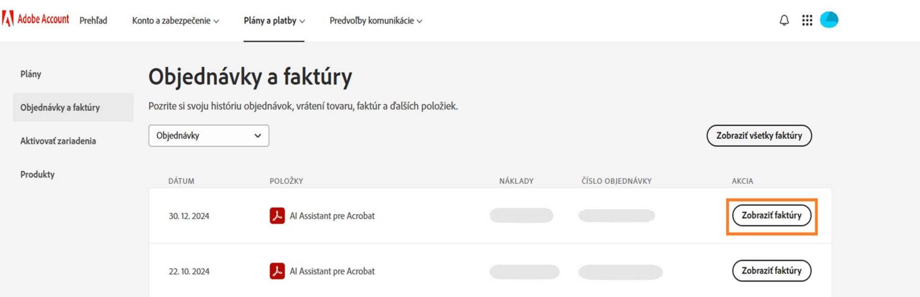The width and height of the screenshot is (920, 297).
Task: Click Zobraziť všetky faktúry button
Action: click(x=759, y=136)
